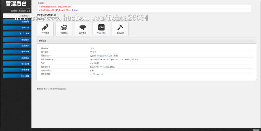Open the 模板管理 sidebar menu
This screenshot has height=131, width=261.
17,70
